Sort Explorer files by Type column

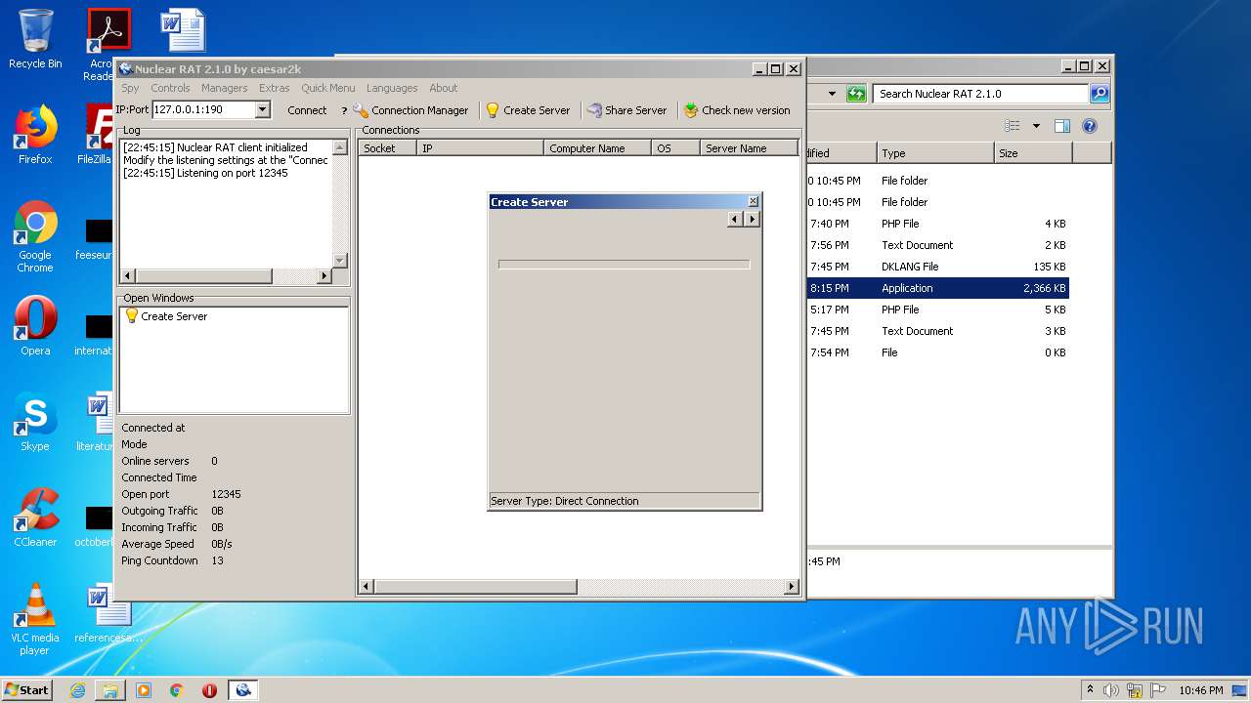934,153
